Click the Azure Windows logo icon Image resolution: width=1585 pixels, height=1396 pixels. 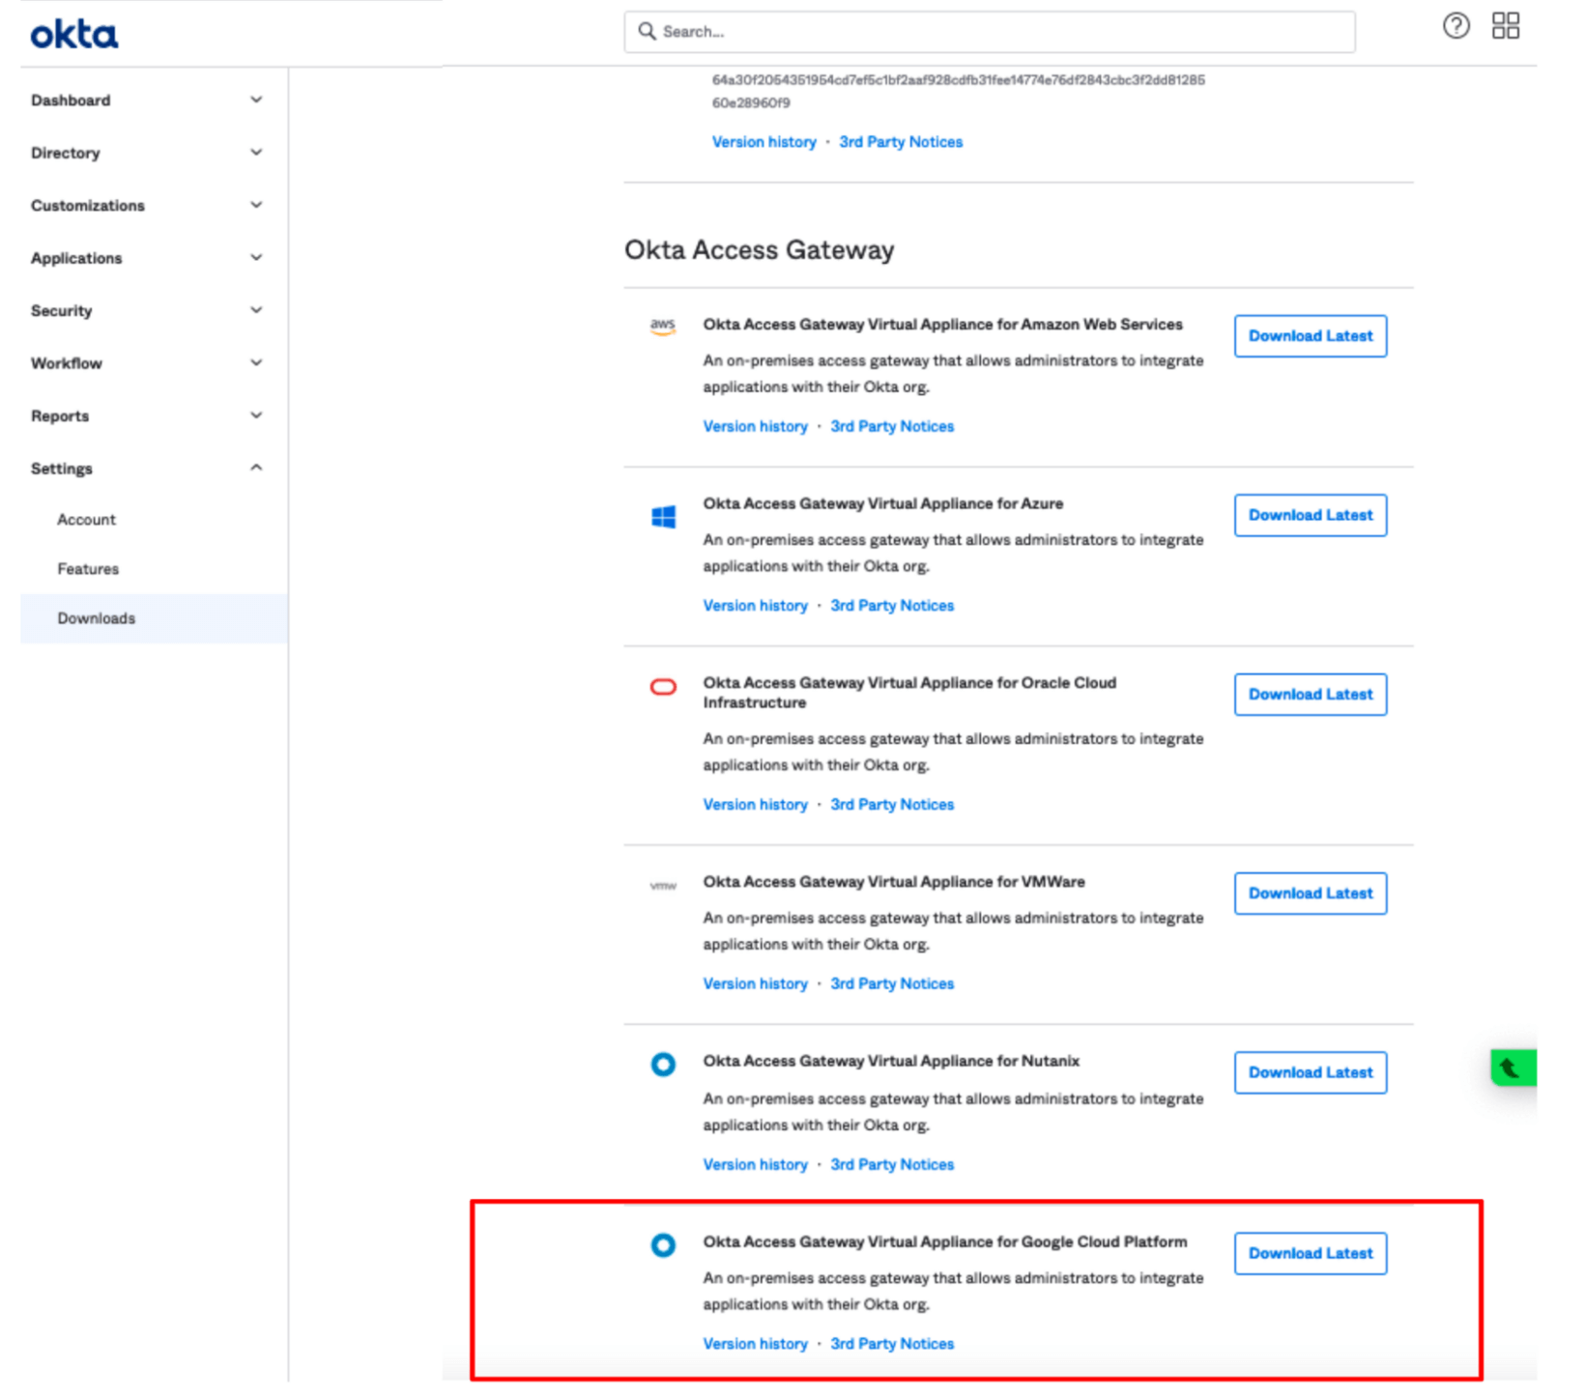(x=663, y=517)
